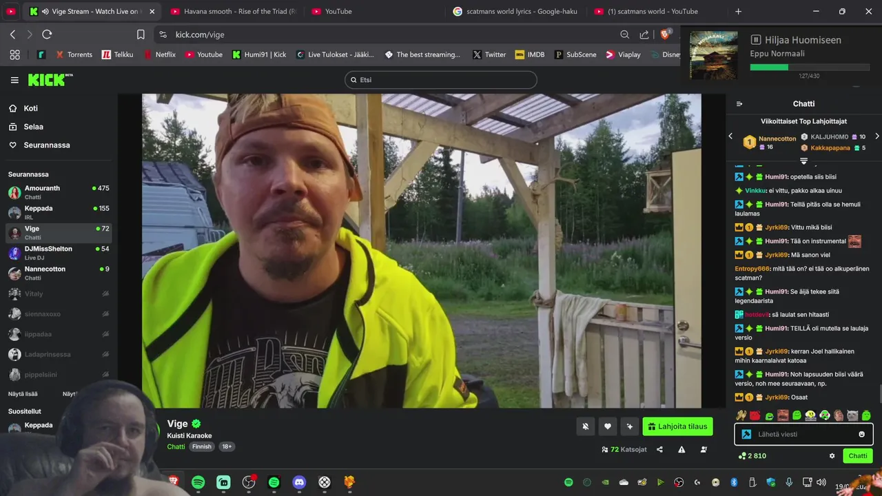The image size is (882, 496).
Task: Open Netflix bookmark
Action: (x=159, y=54)
